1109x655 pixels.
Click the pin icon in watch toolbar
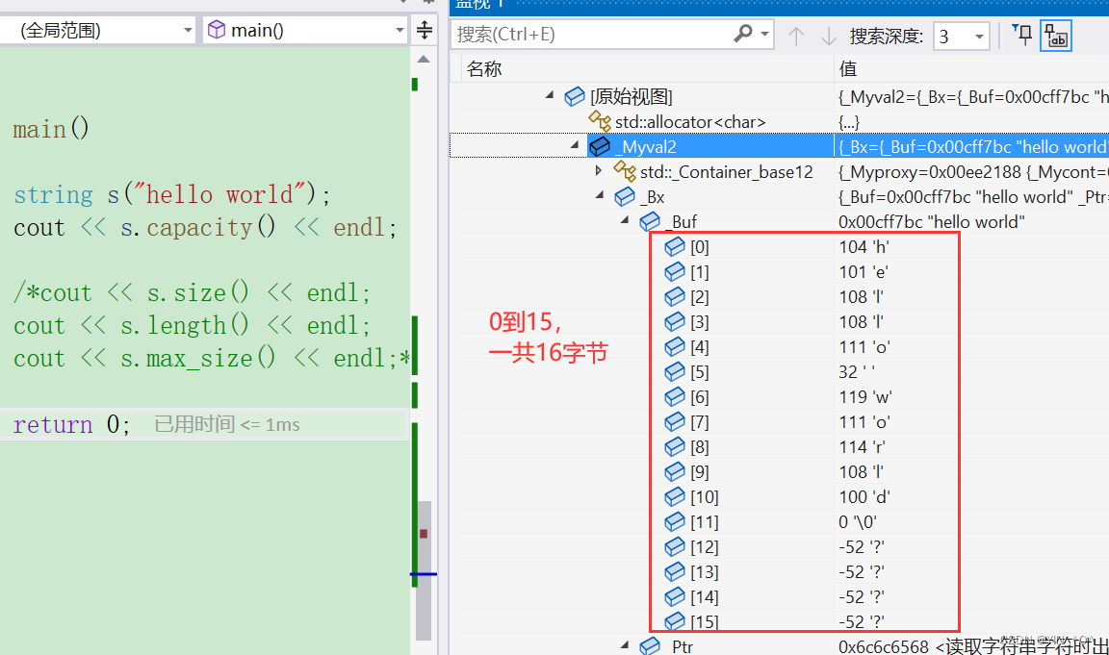(x=1022, y=35)
